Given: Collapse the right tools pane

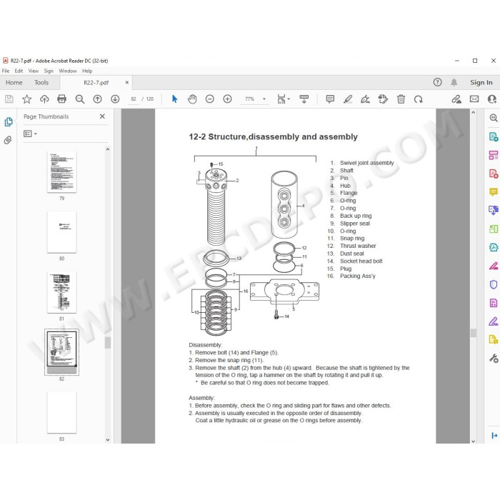Looking at the screenshot, I should (494, 435).
